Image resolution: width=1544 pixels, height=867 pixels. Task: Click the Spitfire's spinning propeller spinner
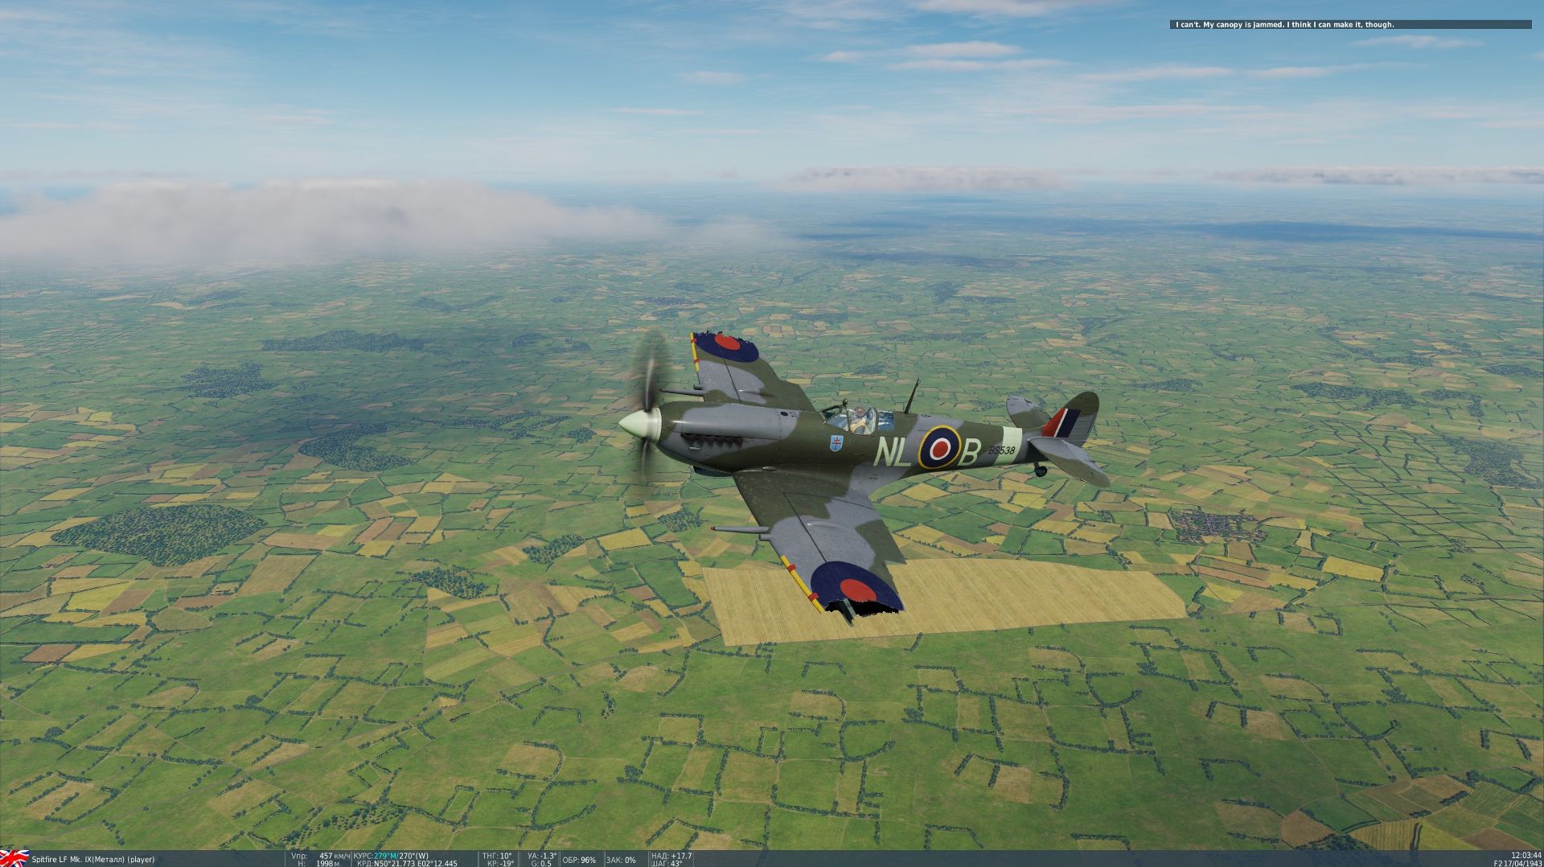pos(639,423)
